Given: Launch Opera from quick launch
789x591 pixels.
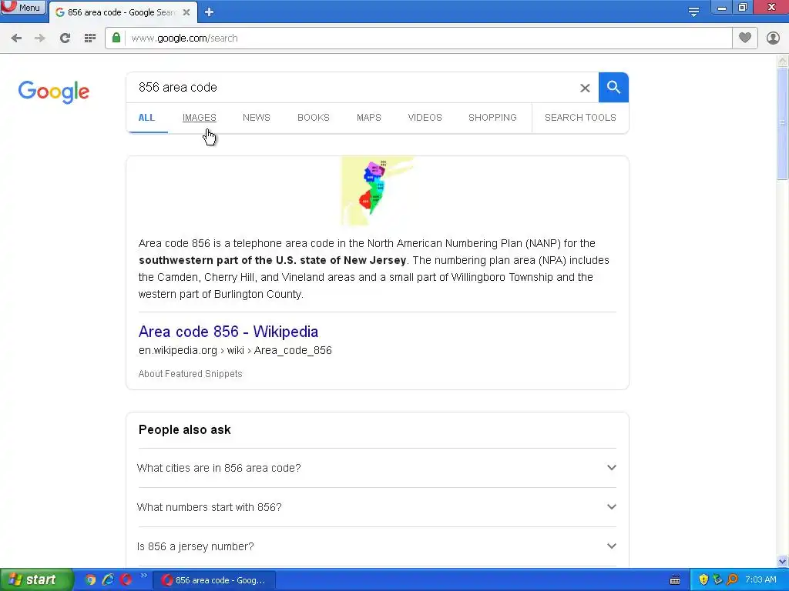Looking at the screenshot, I should click(126, 580).
